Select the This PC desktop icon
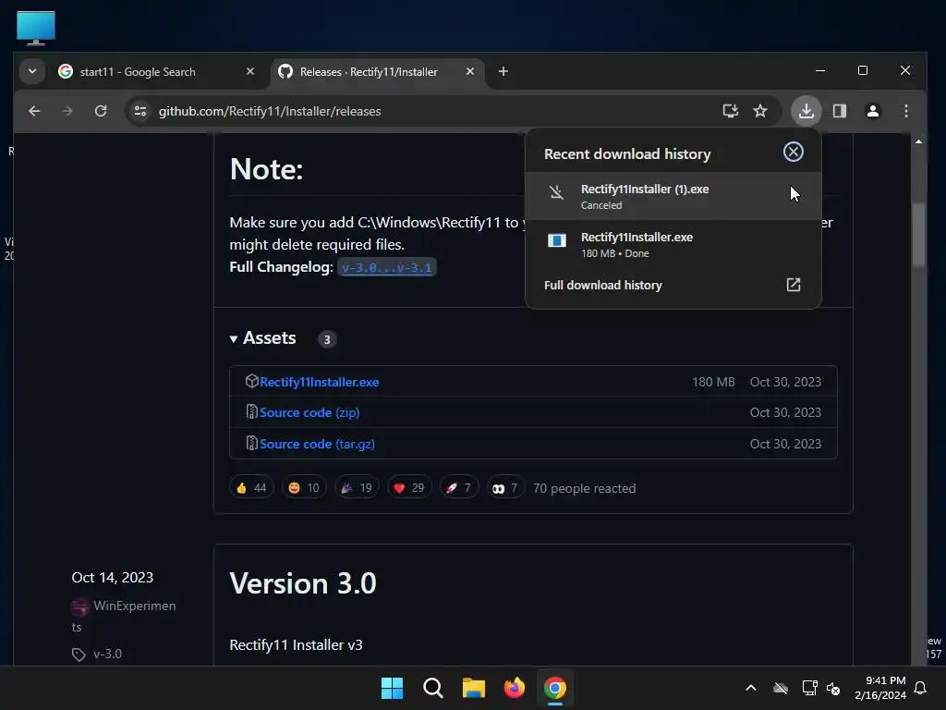Screen dimensions: 946x710 point(36,28)
